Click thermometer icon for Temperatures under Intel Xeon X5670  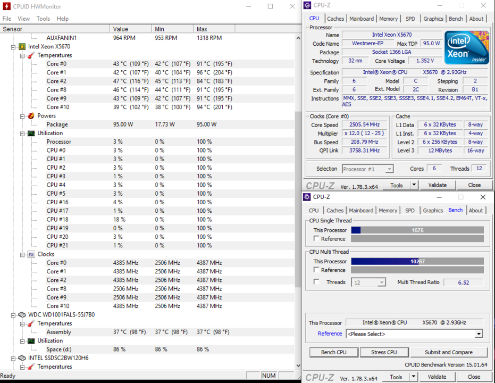pyautogui.click(x=31, y=55)
